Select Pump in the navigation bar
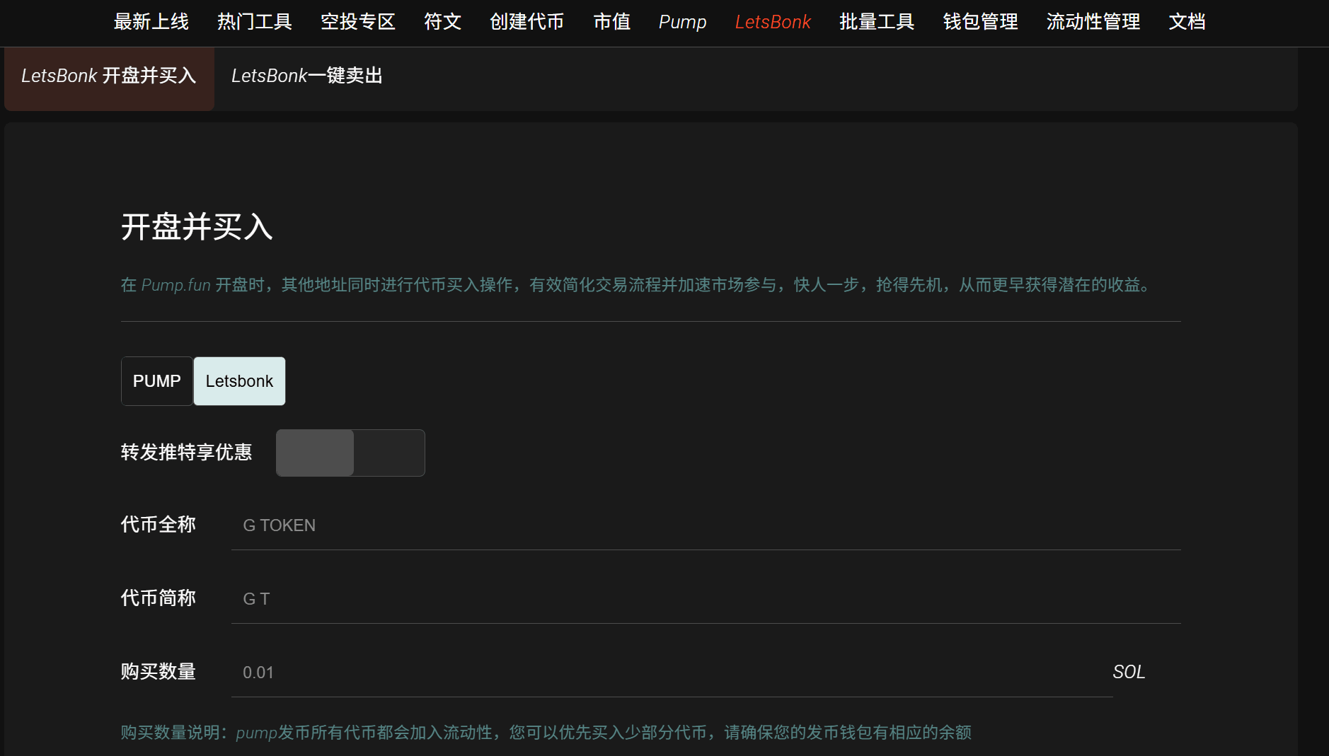The image size is (1329, 756). [x=681, y=22]
